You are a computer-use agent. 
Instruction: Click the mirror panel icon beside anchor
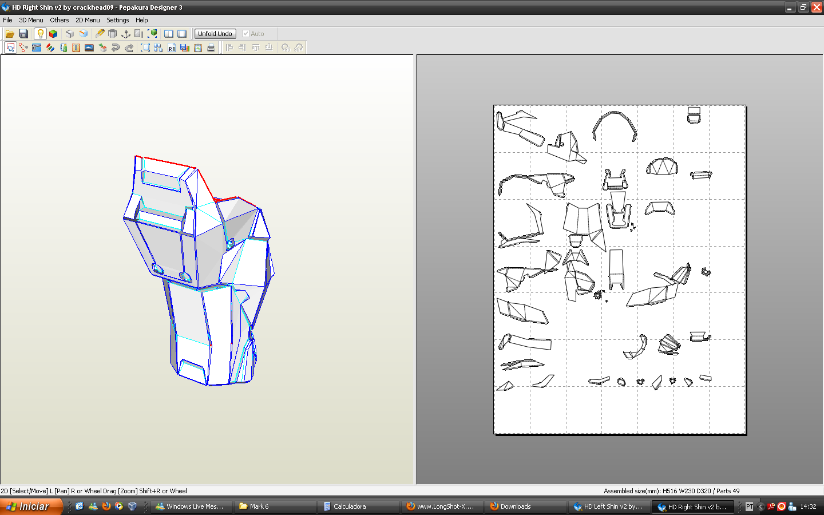[x=139, y=34]
